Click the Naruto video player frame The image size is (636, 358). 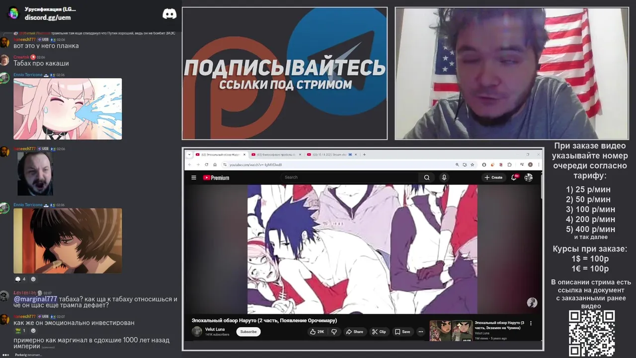point(362,249)
